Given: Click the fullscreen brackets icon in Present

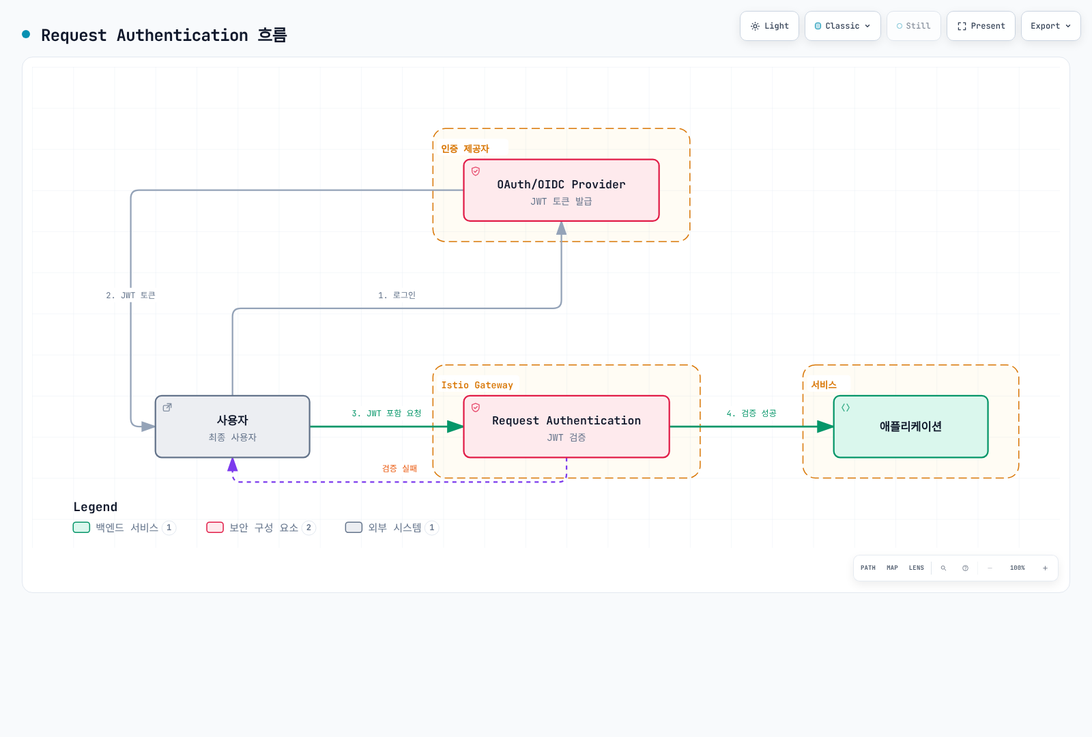Looking at the screenshot, I should [x=962, y=26].
